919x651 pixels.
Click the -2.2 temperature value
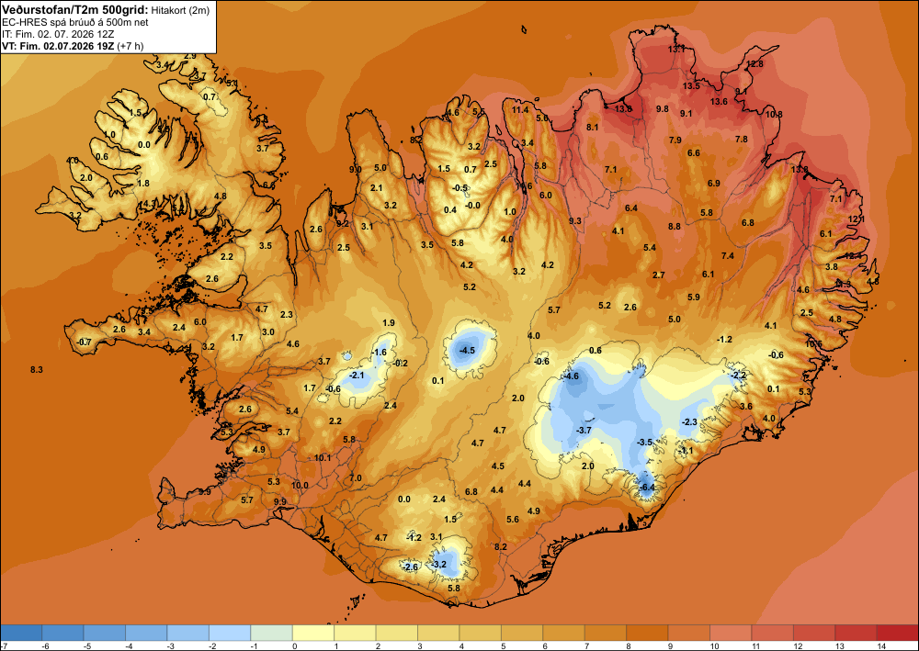coord(739,376)
